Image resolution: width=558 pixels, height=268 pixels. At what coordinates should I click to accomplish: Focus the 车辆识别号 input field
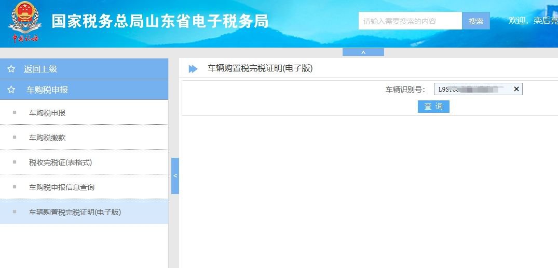click(x=471, y=89)
